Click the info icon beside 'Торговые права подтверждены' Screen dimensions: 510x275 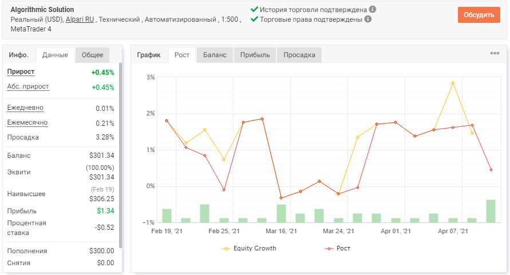pos(368,19)
